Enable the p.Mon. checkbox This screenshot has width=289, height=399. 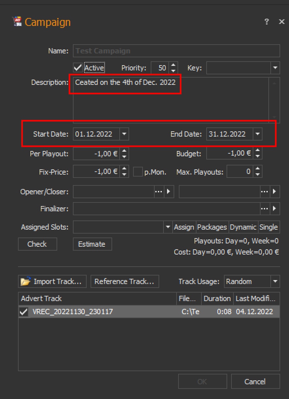click(x=138, y=172)
